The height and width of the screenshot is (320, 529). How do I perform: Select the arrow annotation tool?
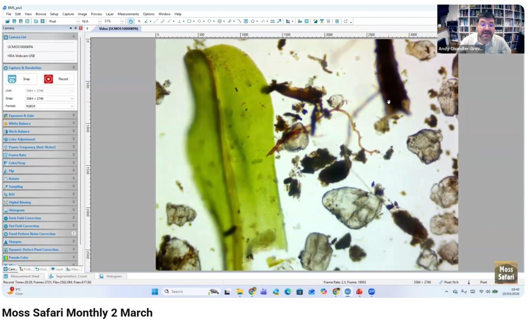click(x=279, y=21)
